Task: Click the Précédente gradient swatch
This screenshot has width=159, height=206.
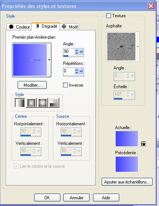Action: (x=127, y=164)
